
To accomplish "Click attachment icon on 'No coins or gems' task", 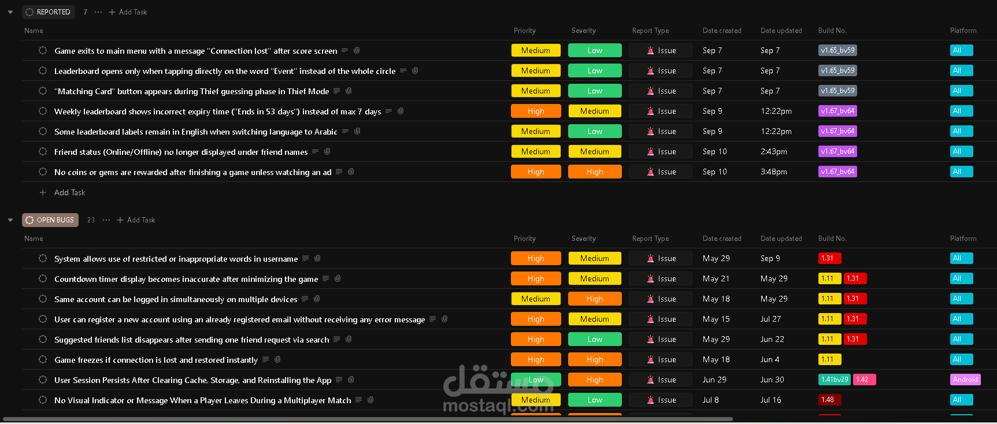I will tap(351, 172).
